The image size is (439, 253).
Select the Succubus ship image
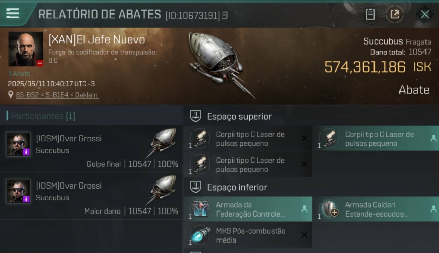point(221,64)
